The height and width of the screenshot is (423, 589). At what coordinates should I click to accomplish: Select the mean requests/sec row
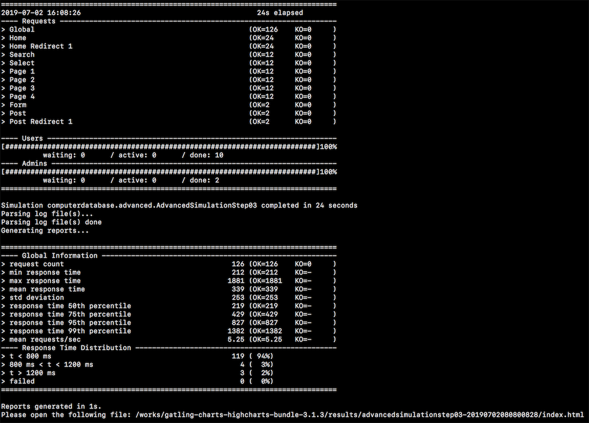[x=168, y=339]
